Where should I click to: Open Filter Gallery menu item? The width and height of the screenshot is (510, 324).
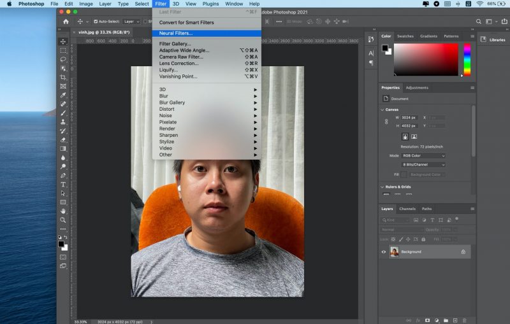(207, 44)
